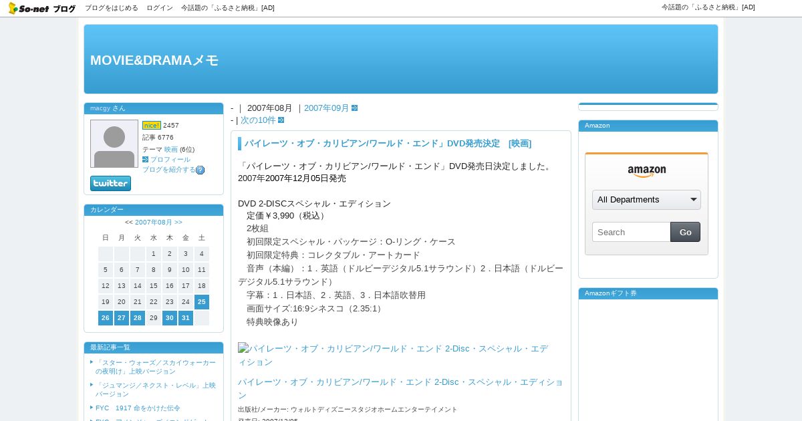Select calendar date 28
The image size is (802, 421).
(x=138, y=318)
